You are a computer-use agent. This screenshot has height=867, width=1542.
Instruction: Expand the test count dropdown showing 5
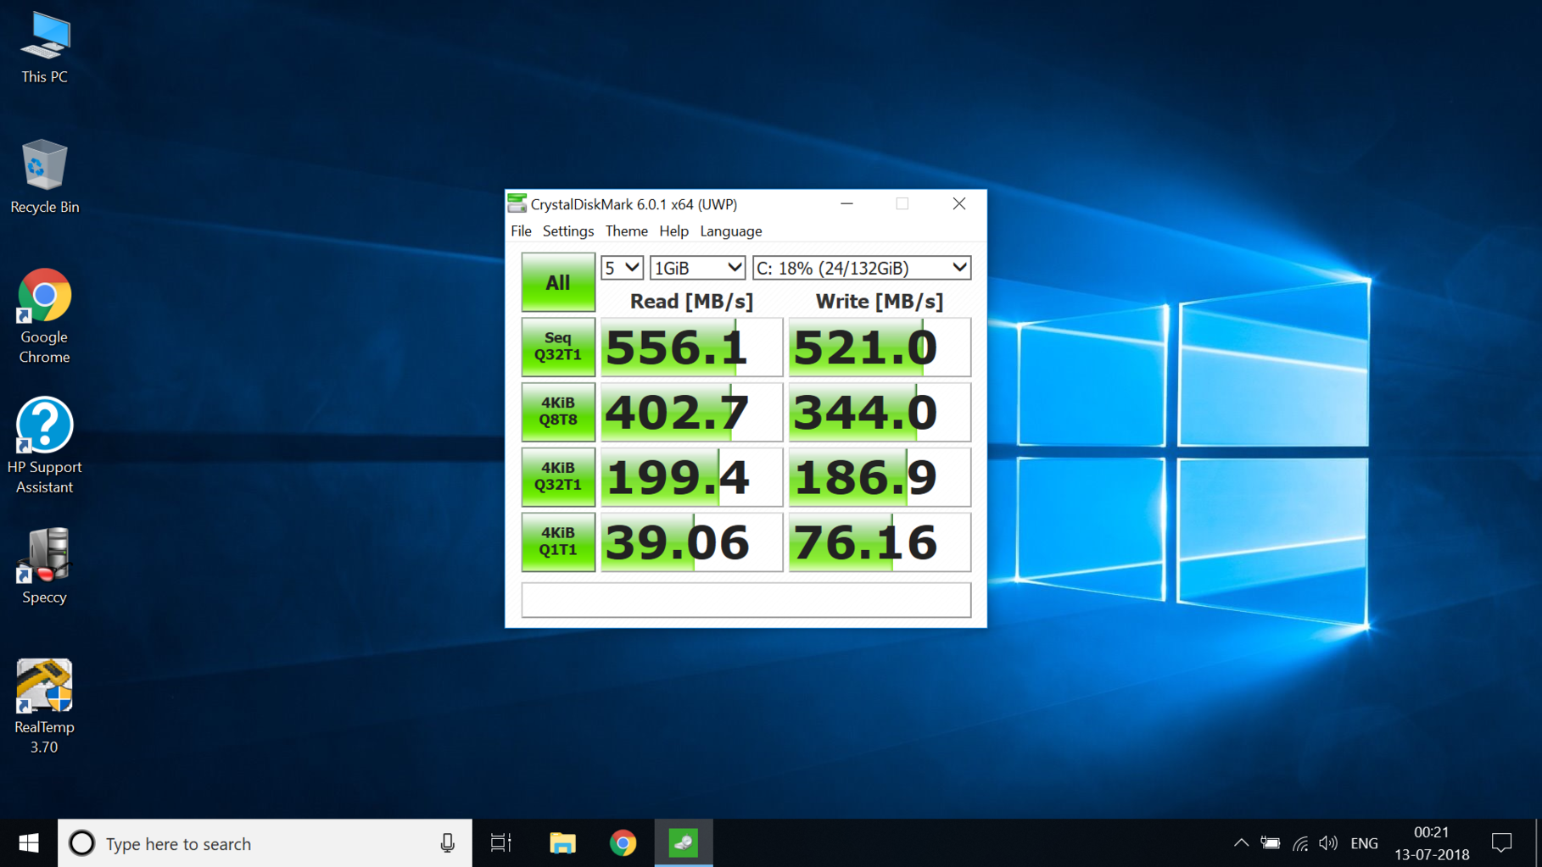pos(623,268)
